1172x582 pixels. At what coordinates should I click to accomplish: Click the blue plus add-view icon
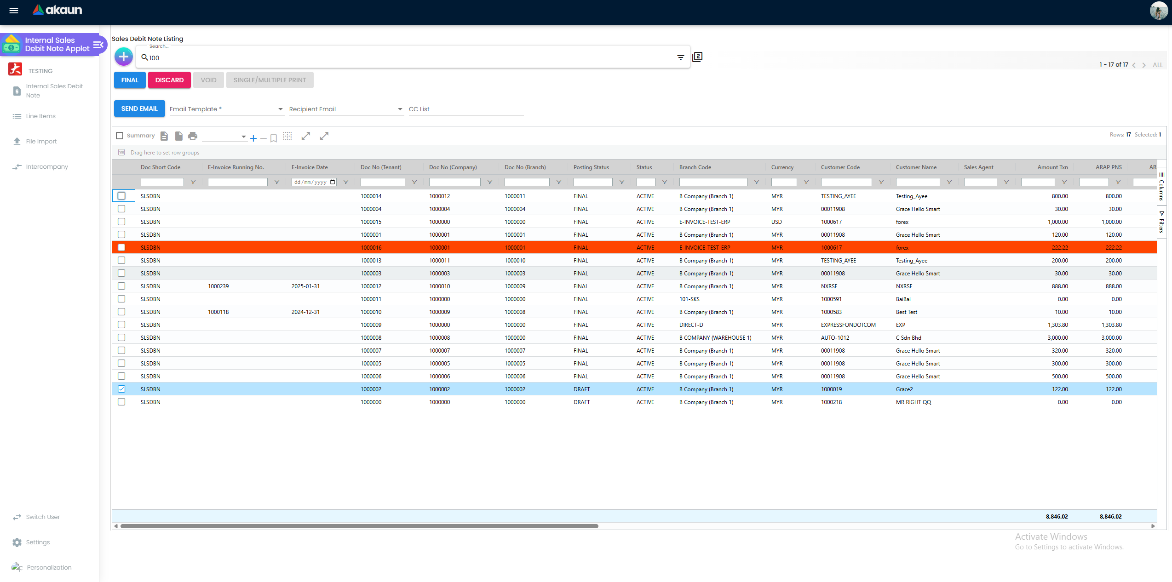(253, 138)
